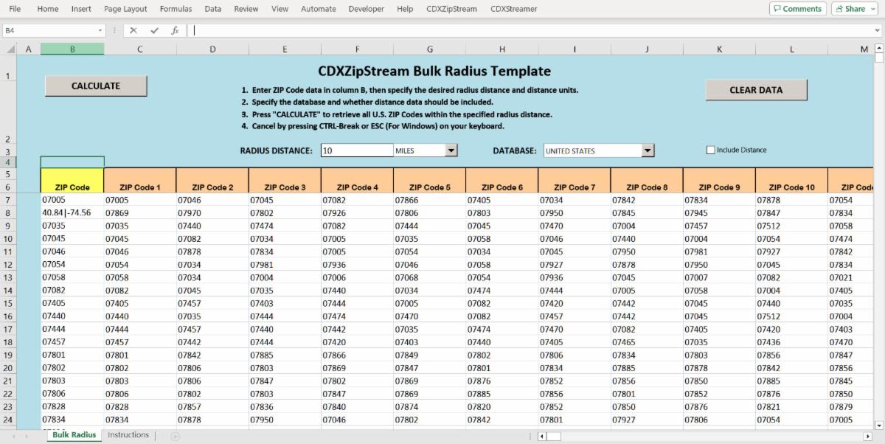Viewport: 885px width, 444px height.
Task: Open the UNITED STATES database dropdown
Action: [x=648, y=150]
